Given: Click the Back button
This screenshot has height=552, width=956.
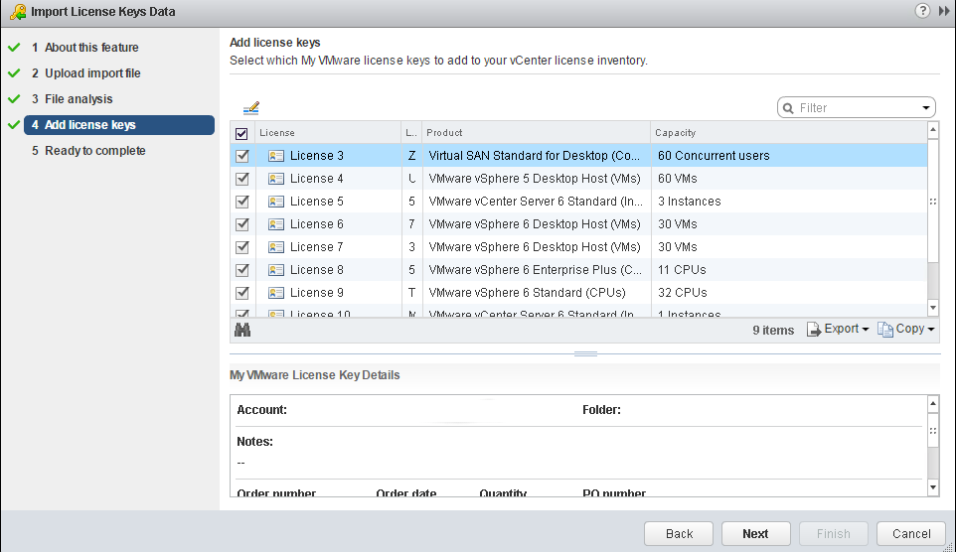Looking at the screenshot, I should (x=679, y=534).
